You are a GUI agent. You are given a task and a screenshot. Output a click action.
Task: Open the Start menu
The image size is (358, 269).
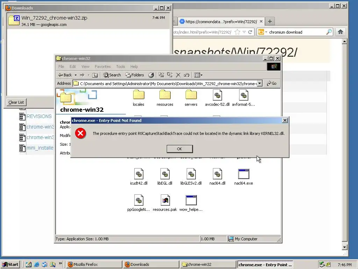(x=10, y=264)
